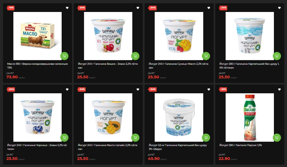This screenshot has width=287, height=167.
Task: Mark Суниця-Манго yogurt as favorite
Action: (x=209, y=8)
